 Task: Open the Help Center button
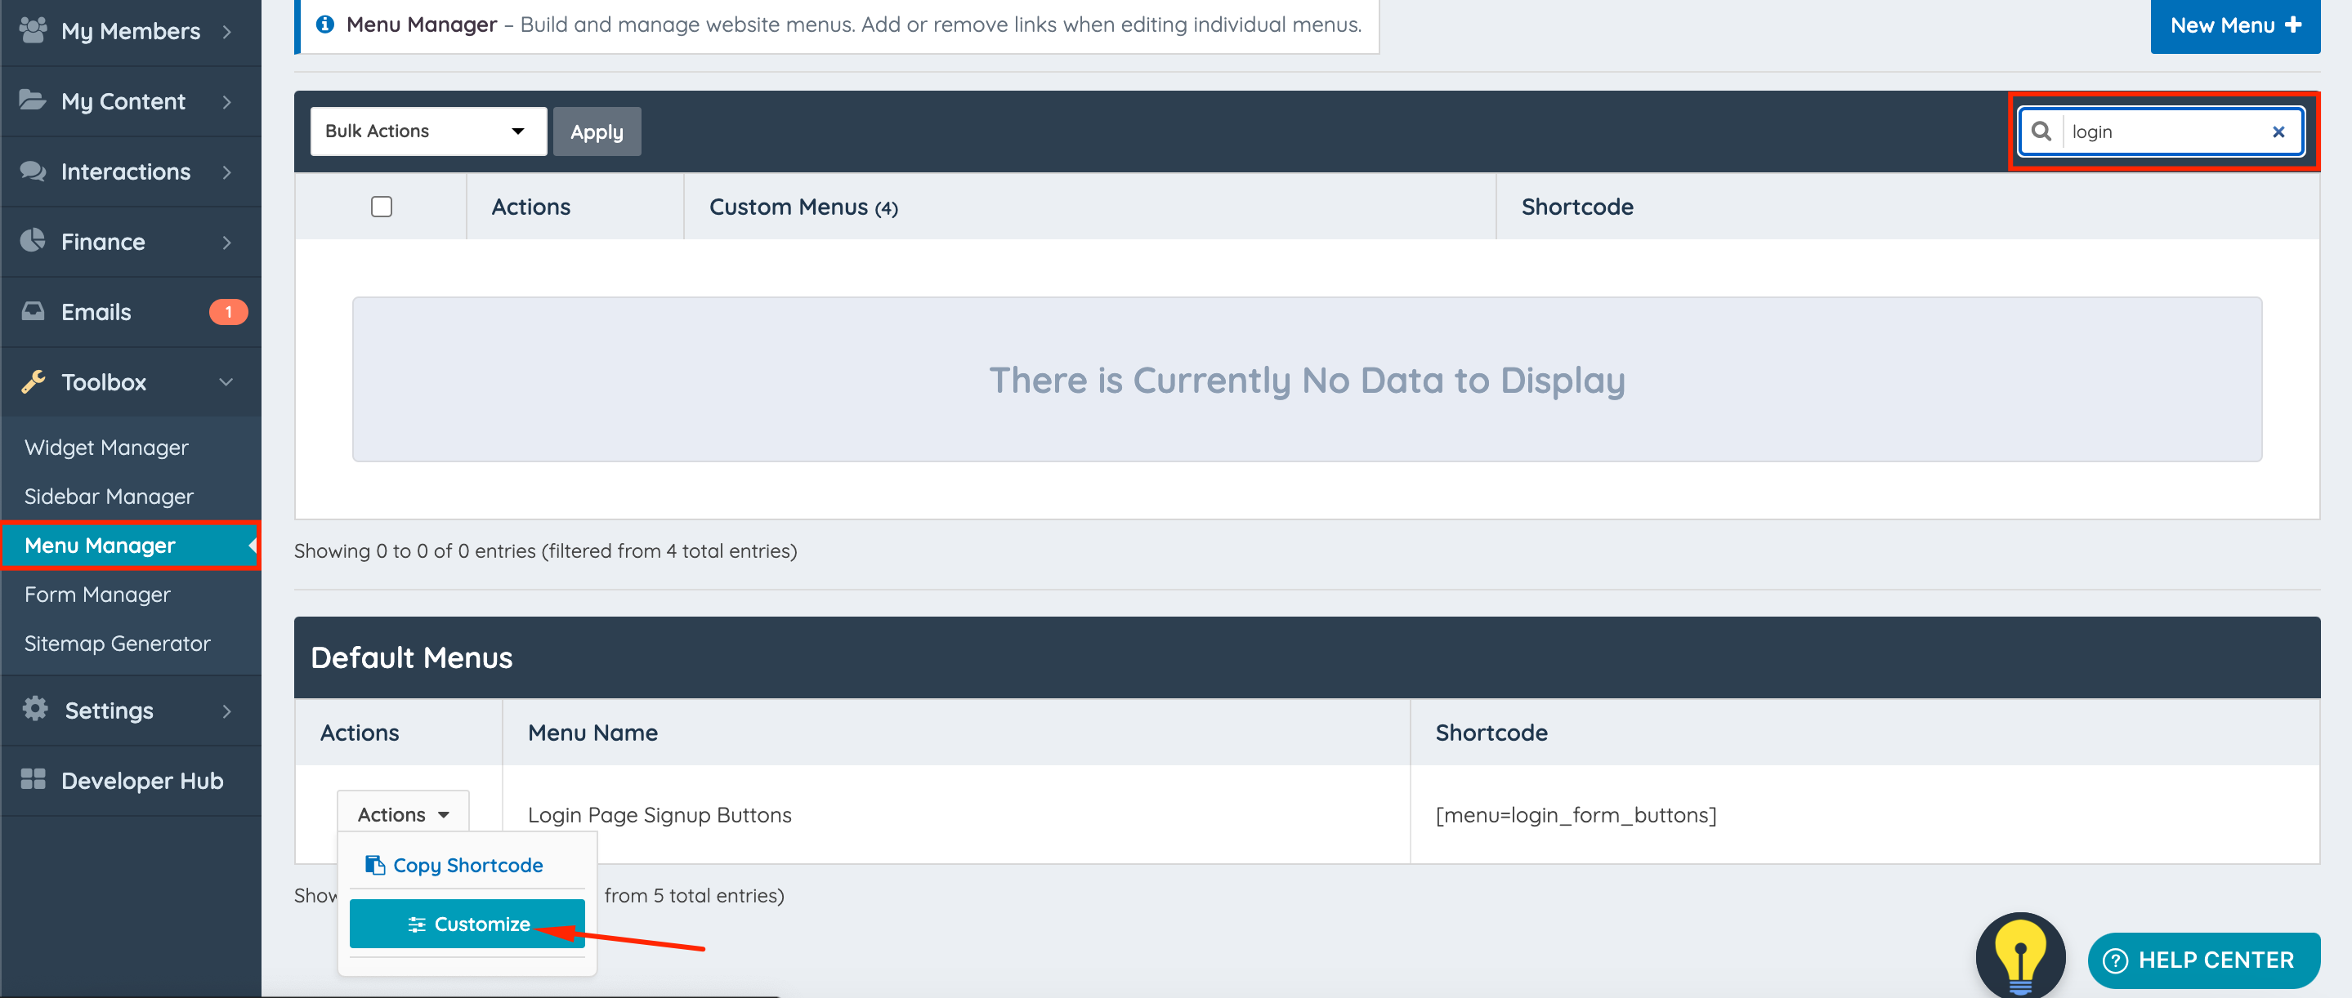click(x=2202, y=960)
